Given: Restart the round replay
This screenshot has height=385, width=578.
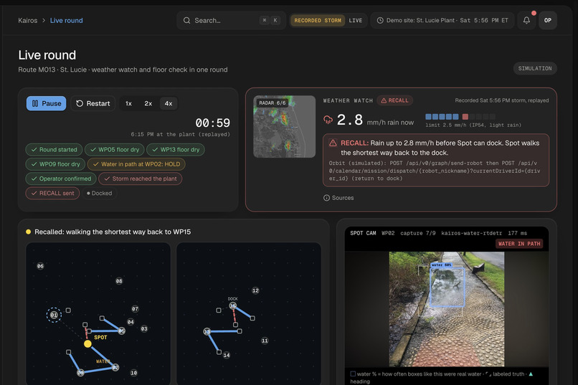Looking at the screenshot, I should [x=93, y=103].
